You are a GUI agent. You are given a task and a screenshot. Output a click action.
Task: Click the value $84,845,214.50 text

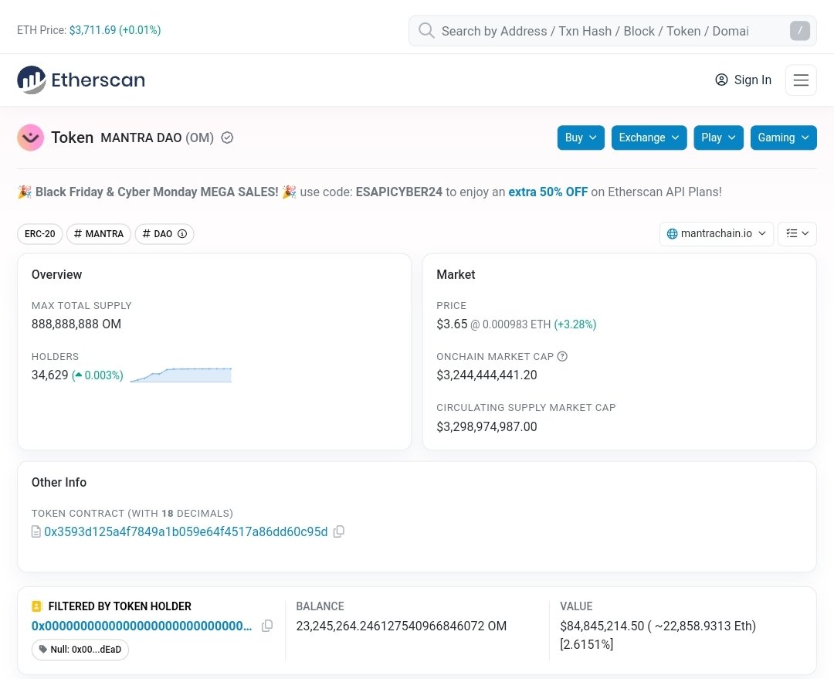pos(602,626)
